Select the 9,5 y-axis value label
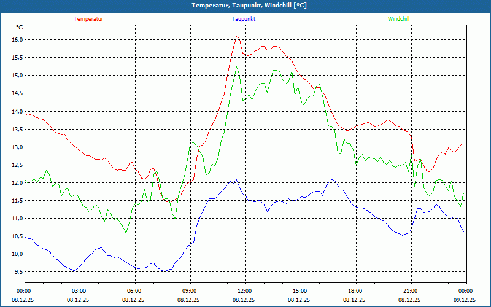The width and height of the screenshot is (491, 307). (17, 272)
